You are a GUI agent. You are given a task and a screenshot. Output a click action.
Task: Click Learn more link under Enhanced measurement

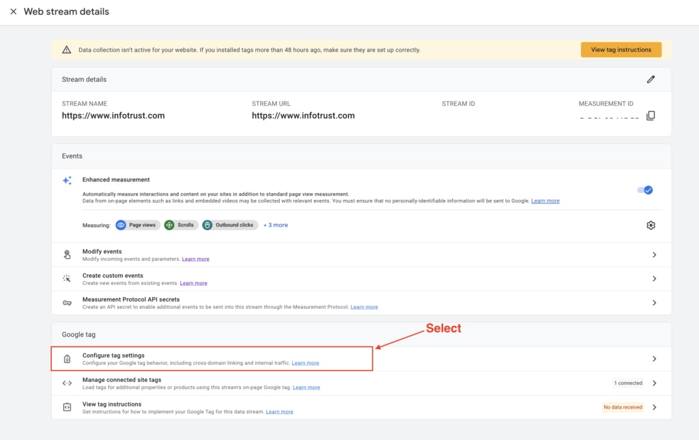(545, 201)
